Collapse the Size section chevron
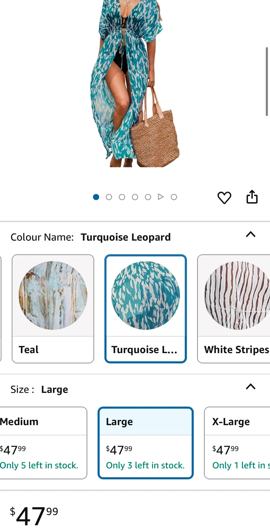This screenshot has height=529, width=270. (251, 386)
